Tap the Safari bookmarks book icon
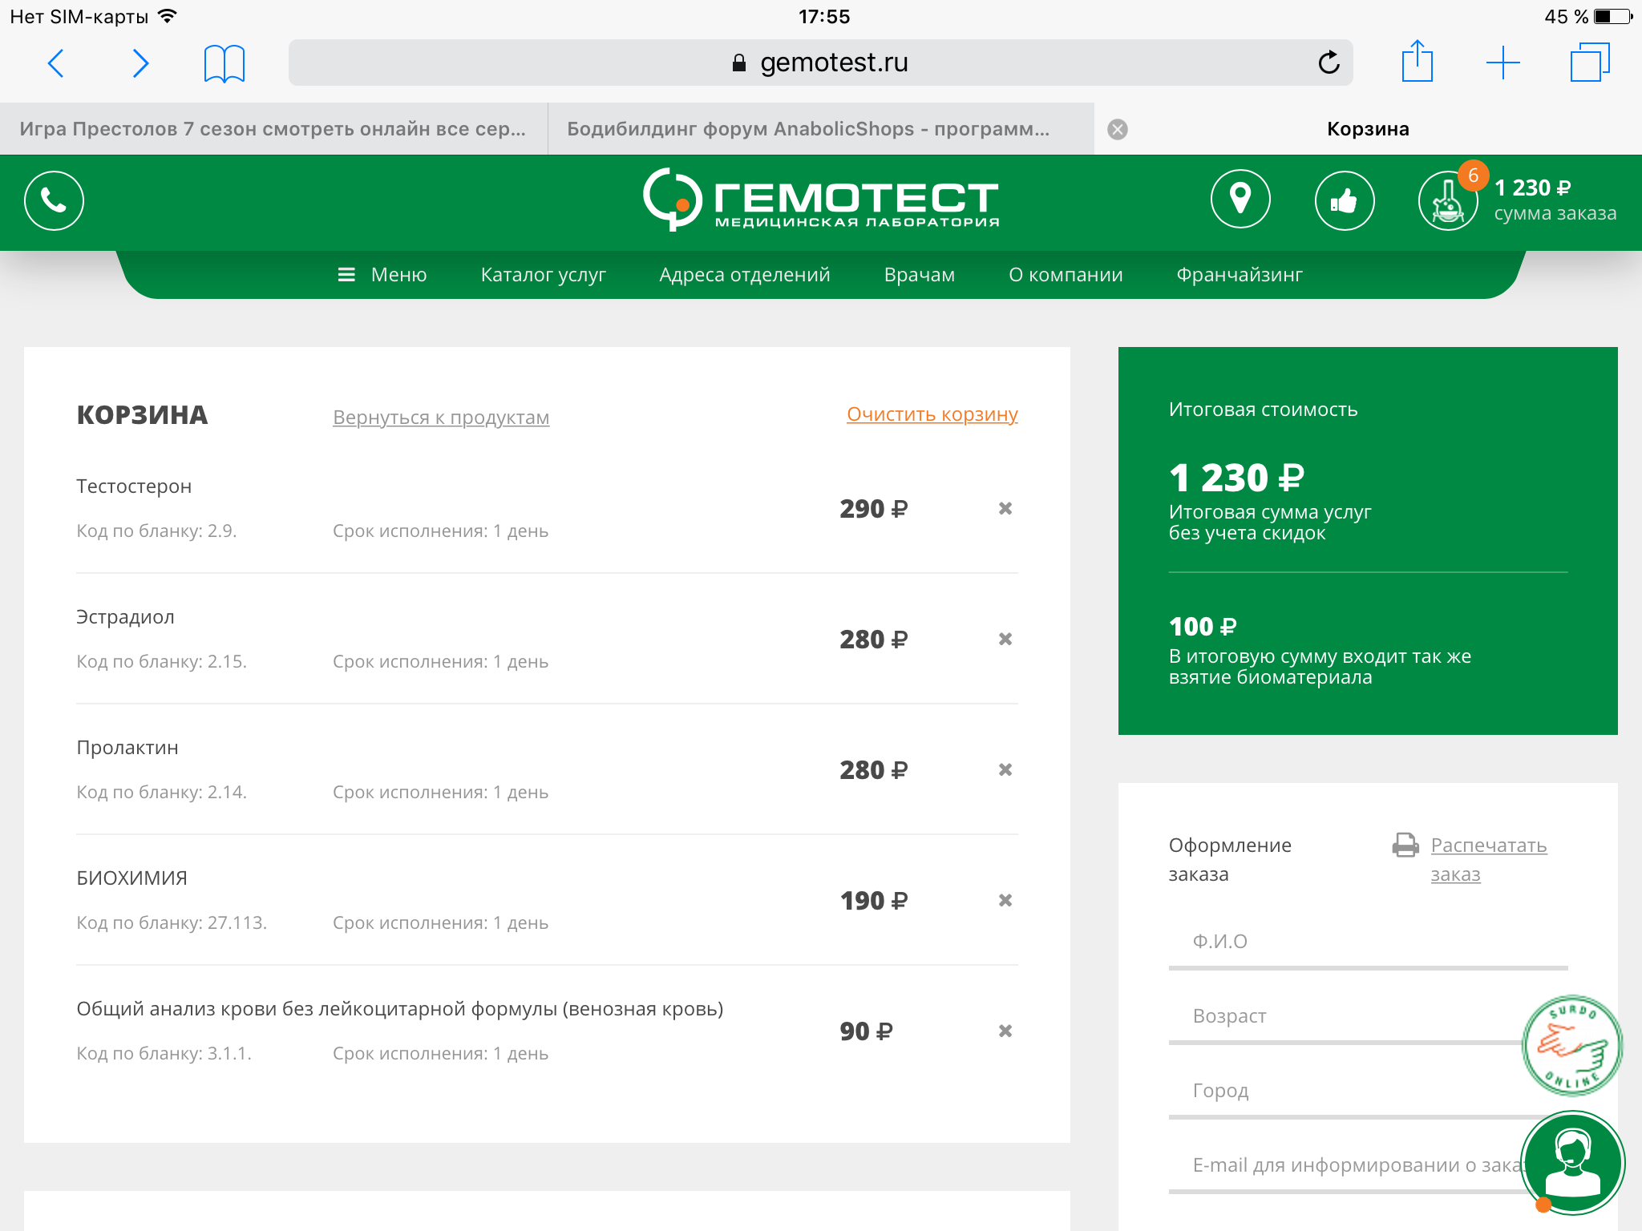1642x1231 pixels. 224,63
